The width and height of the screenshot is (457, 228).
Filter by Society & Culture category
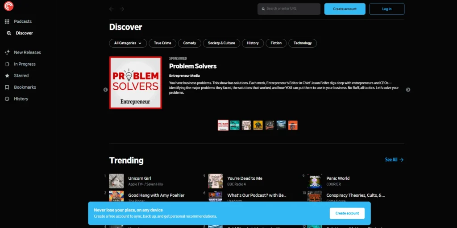(221, 43)
